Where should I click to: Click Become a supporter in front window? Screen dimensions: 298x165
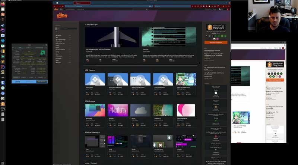pos(216,42)
